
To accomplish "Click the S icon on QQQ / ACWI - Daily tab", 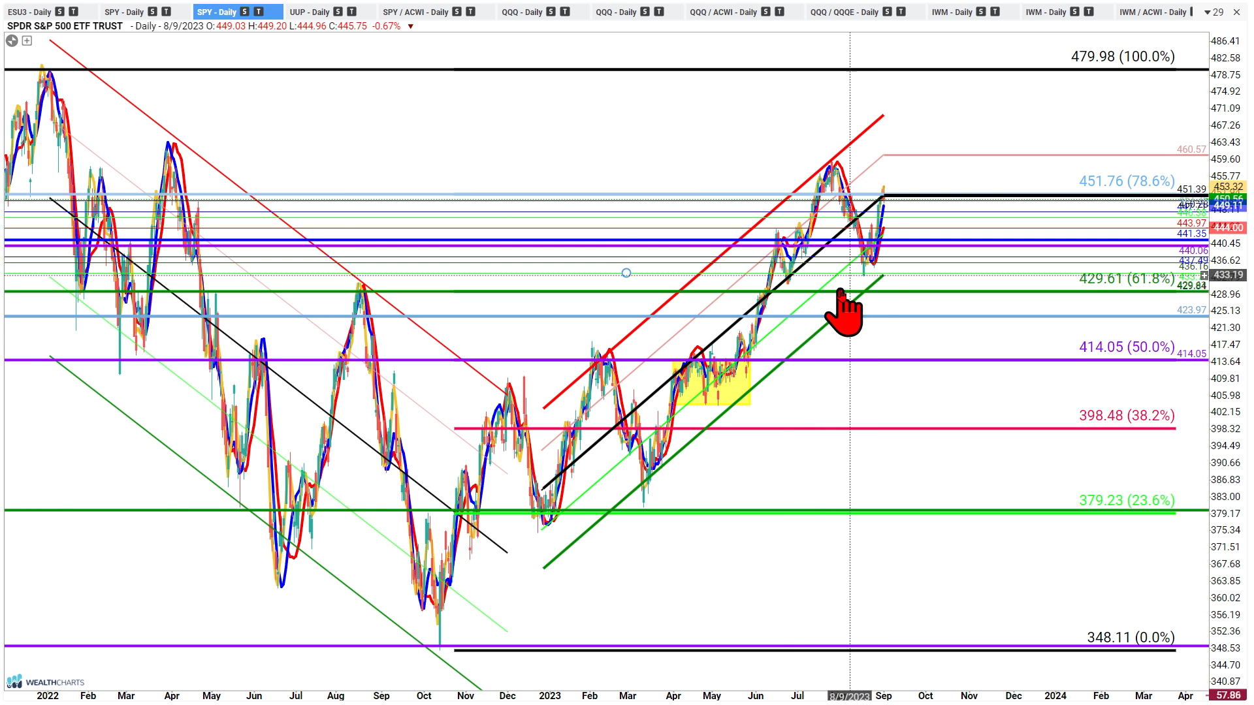I will [x=766, y=12].
